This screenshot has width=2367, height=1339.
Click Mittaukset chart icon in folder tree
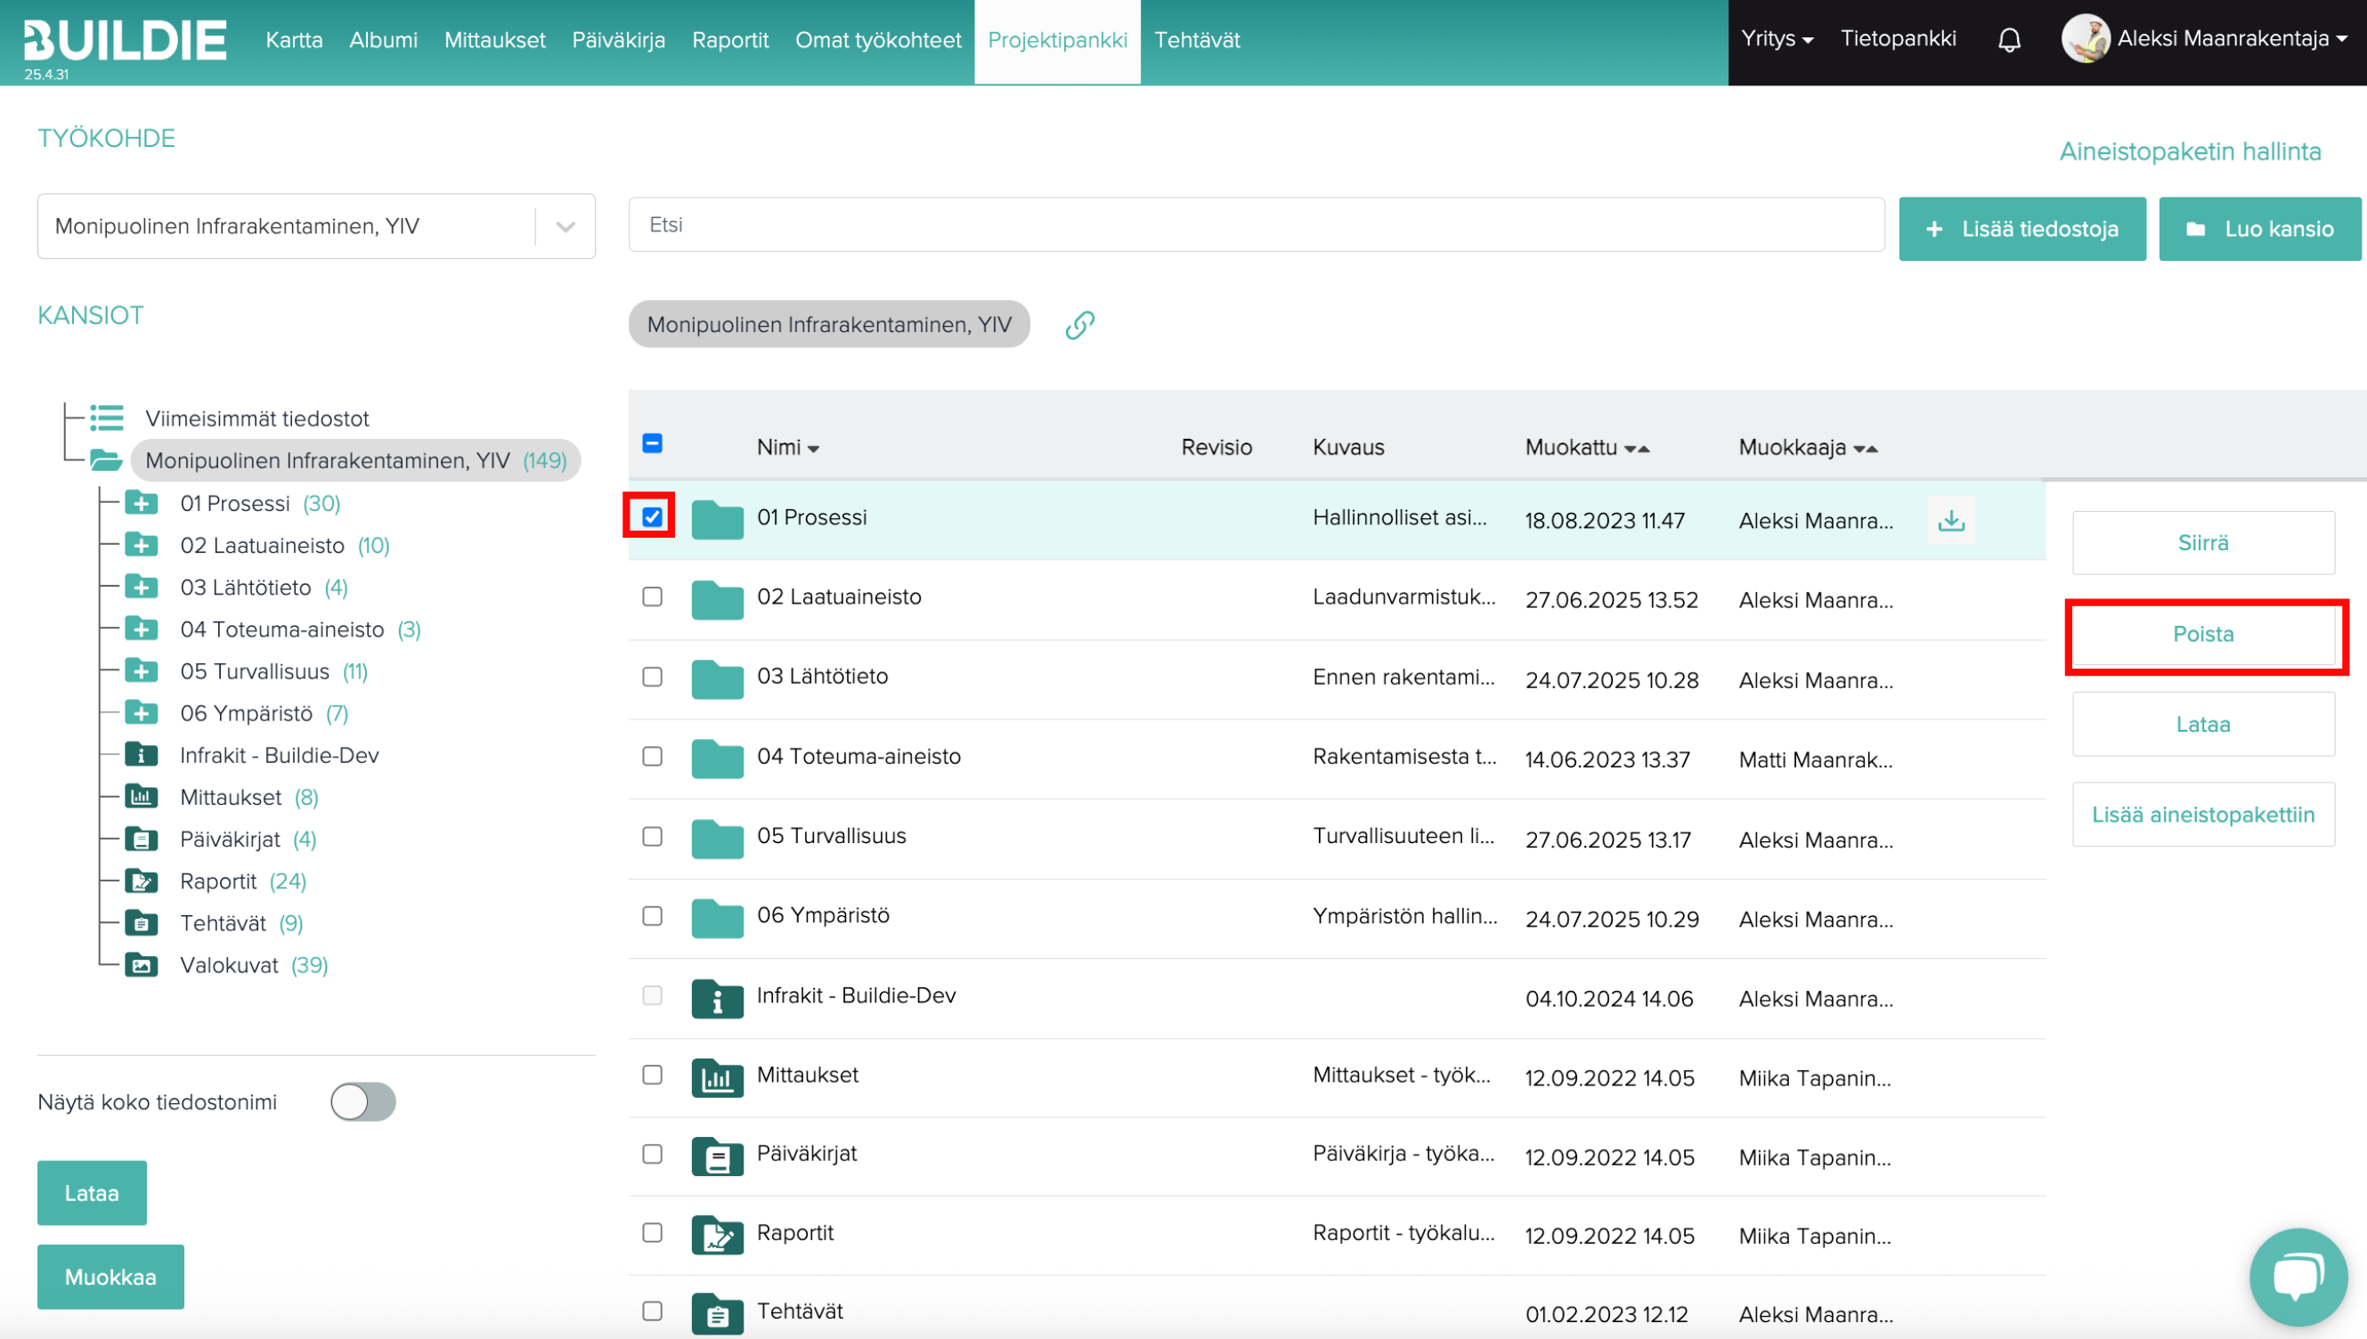(142, 797)
